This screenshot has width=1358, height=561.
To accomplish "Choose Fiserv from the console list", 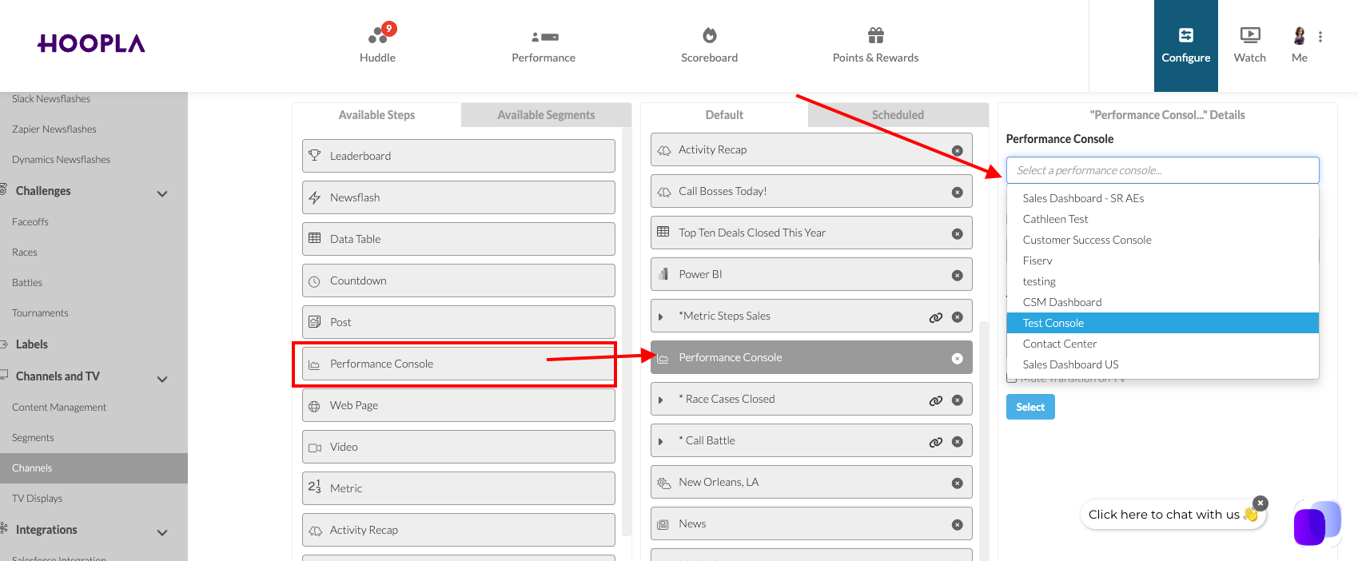I will (x=1162, y=261).
